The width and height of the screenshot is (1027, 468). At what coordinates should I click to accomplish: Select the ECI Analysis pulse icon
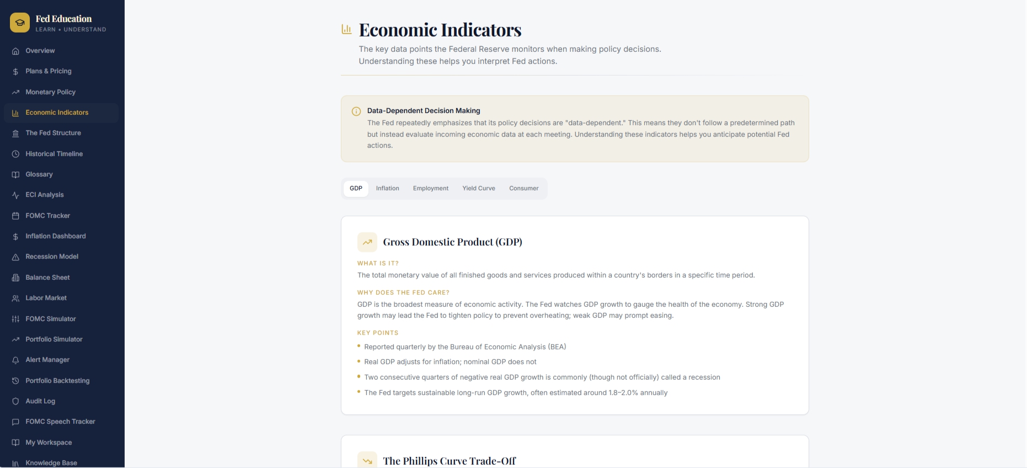click(x=15, y=195)
